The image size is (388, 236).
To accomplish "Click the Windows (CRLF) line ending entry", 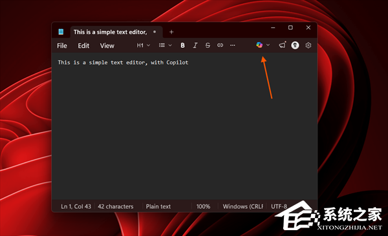I will (243, 206).
